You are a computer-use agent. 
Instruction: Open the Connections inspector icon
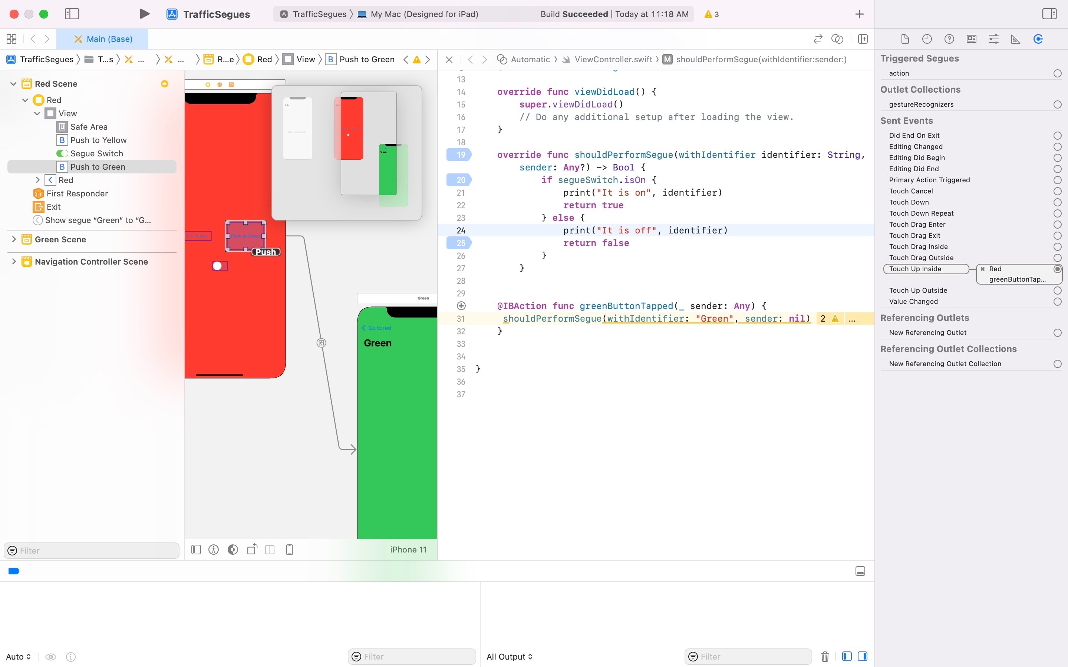pyautogui.click(x=1038, y=39)
